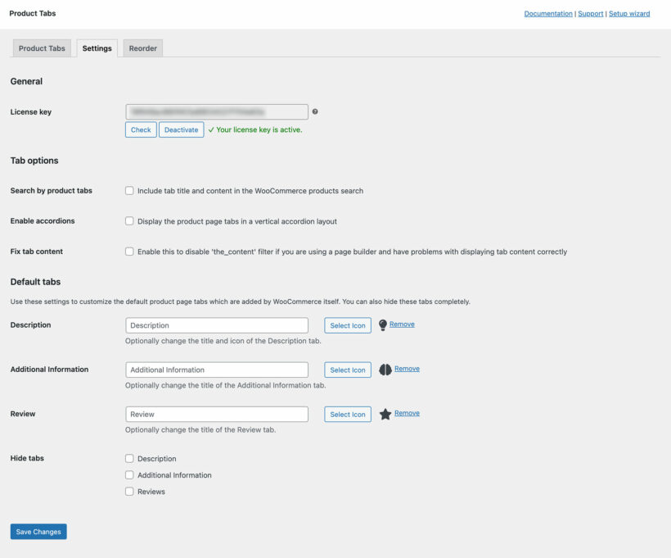Enable the Fix tab content option

(x=128, y=251)
